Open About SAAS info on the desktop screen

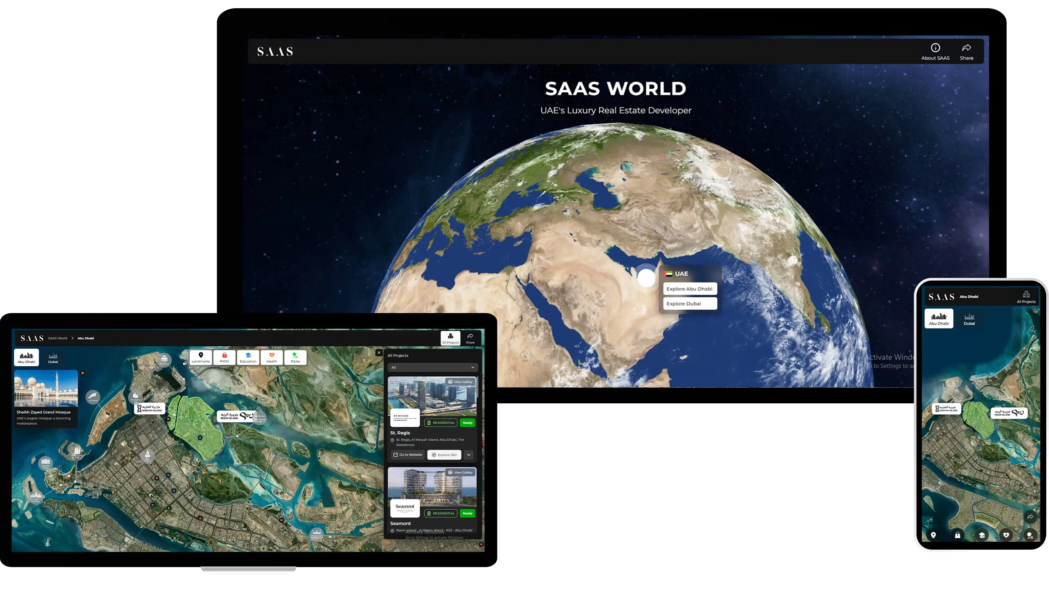click(935, 52)
